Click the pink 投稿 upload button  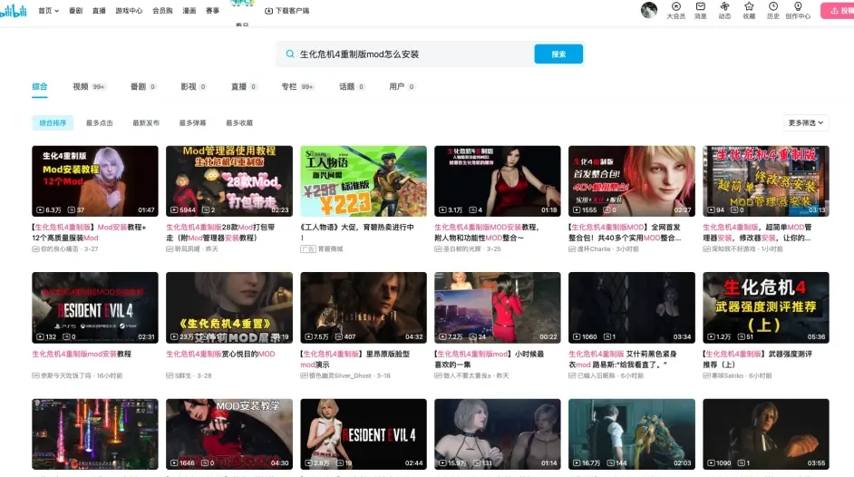coord(838,10)
